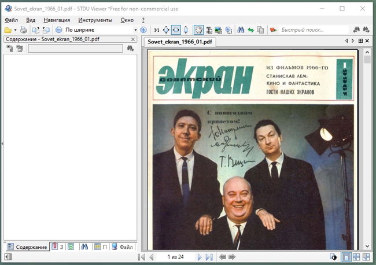Go to the next page
376x265 pixels.
click(x=199, y=257)
